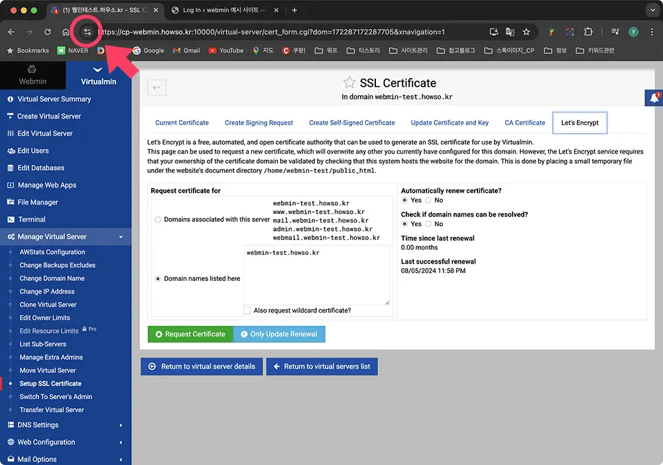Click the browser forward arrow

point(29,32)
